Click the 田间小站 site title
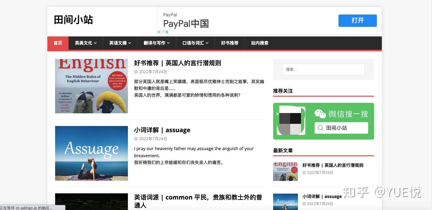432x210 pixels. pyautogui.click(x=73, y=20)
